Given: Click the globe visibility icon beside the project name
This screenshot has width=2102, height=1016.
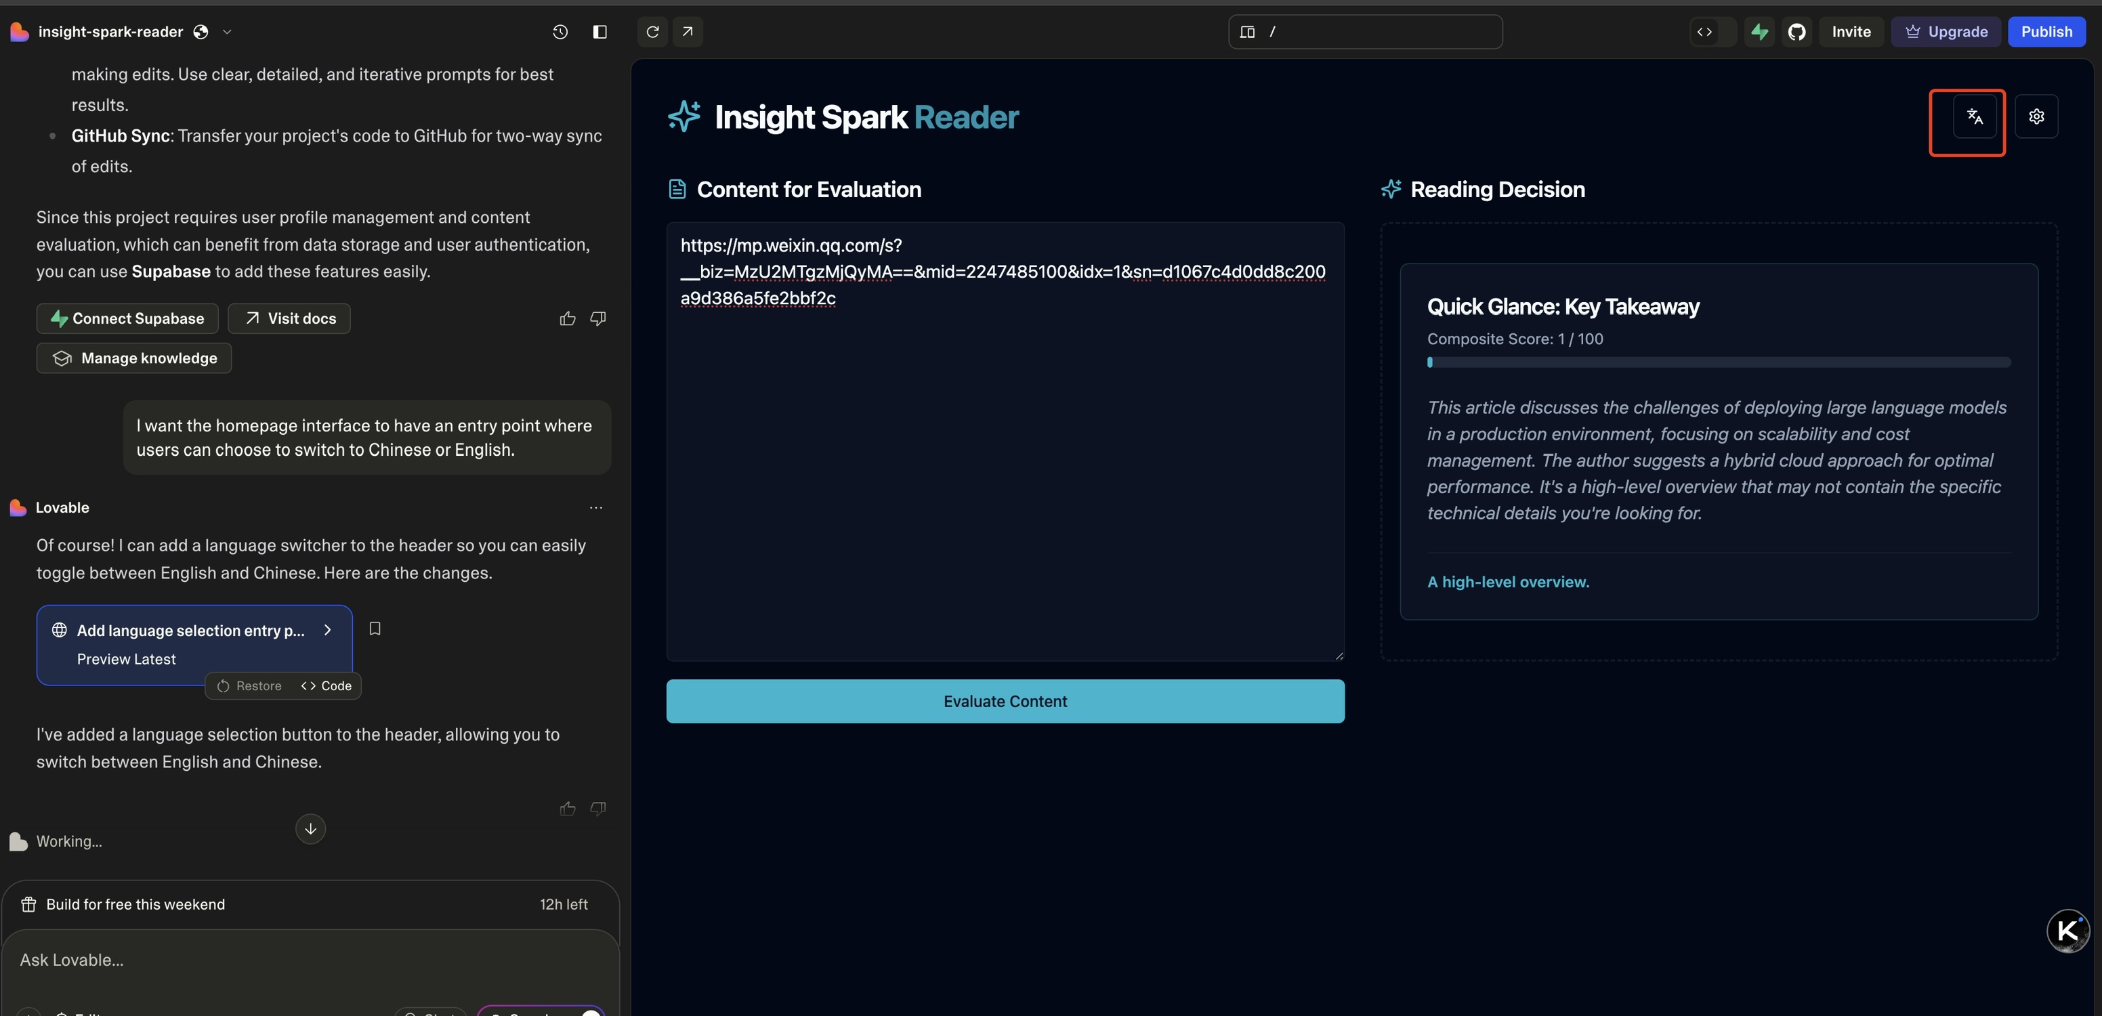Looking at the screenshot, I should click(x=201, y=32).
